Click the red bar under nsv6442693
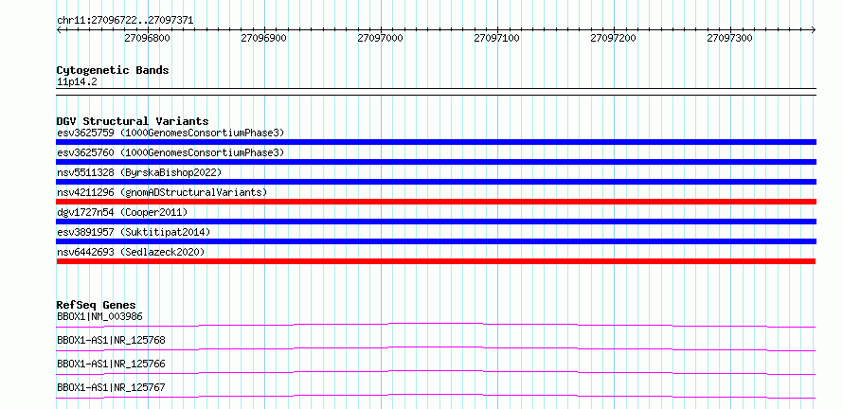Image resolution: width=843 pixels, height=409 pixels. click(x=437, y=261)
